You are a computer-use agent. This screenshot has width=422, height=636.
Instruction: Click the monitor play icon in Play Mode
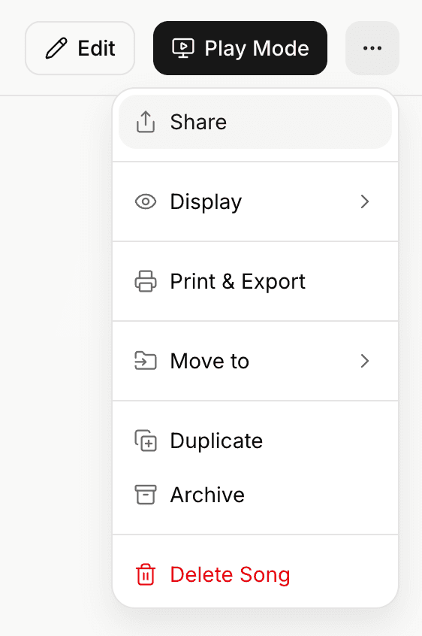pyautogui.click(x=183, y=48)
